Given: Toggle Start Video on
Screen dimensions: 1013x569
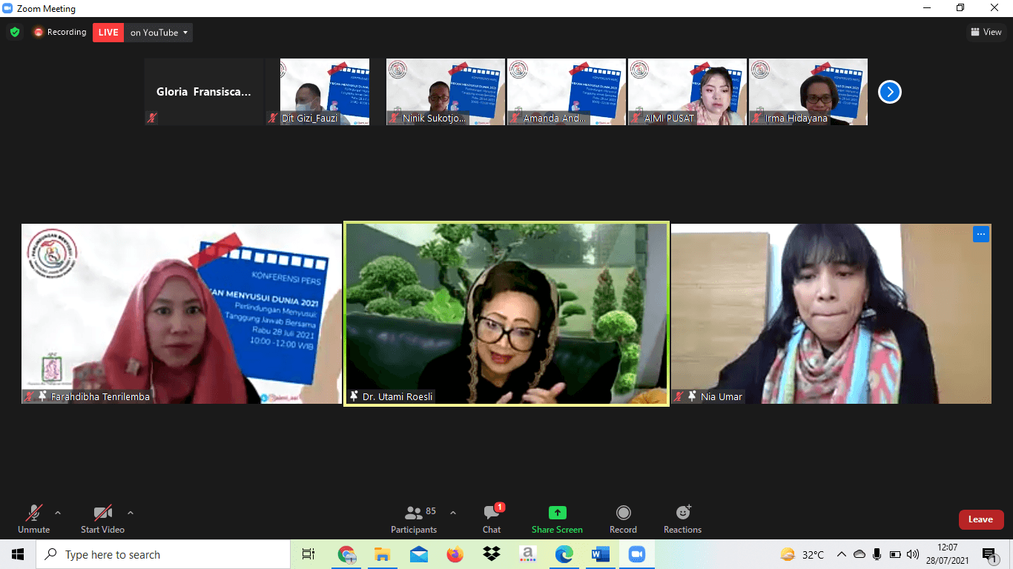Looking at the screenshot, I should (x=102, y=519).
